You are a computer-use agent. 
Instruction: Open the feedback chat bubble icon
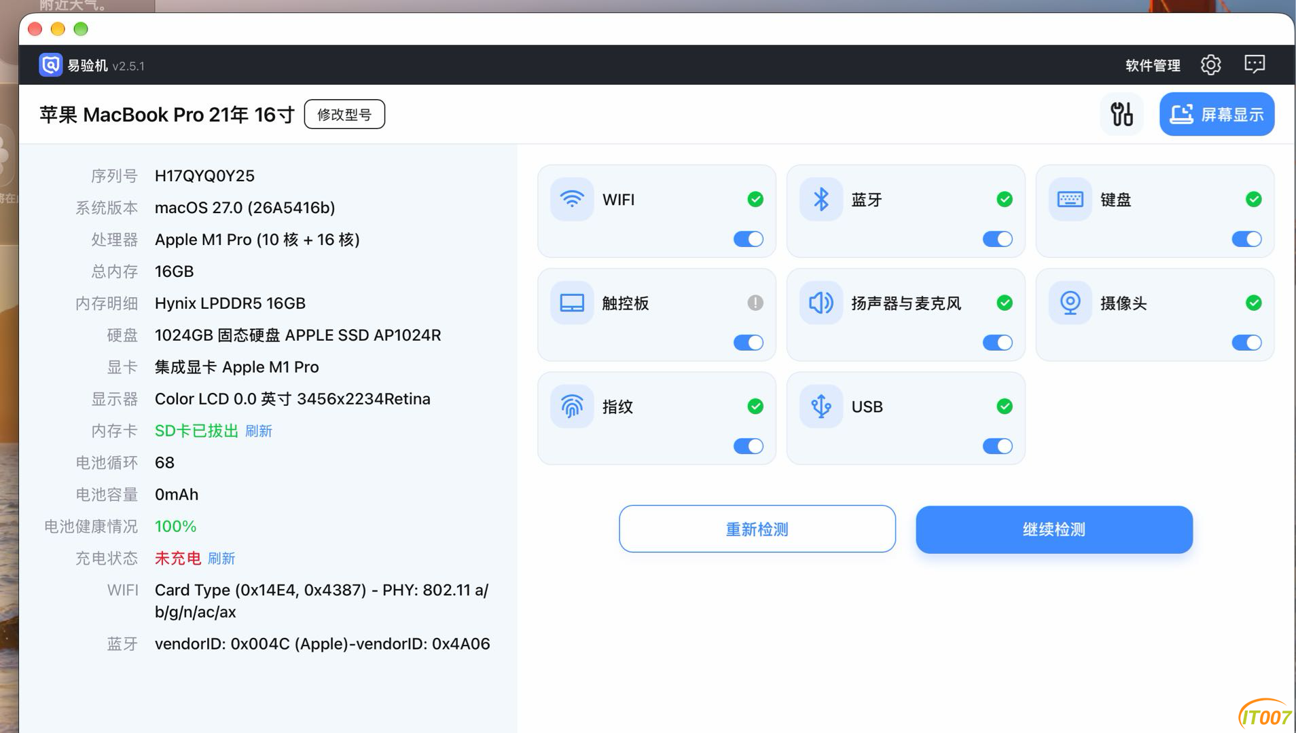(x=1254, y=64)
